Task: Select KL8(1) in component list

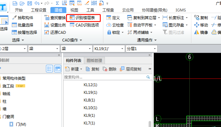Action: (89, 100)
